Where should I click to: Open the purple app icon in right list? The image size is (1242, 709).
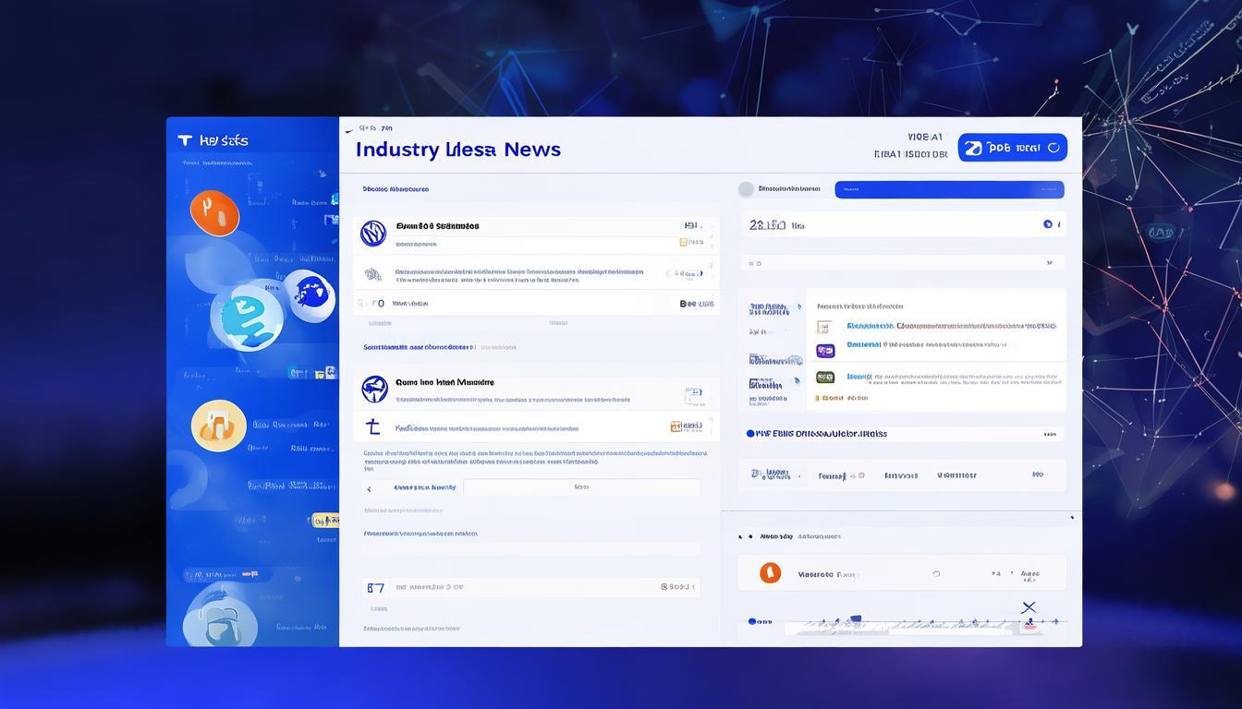825,351
